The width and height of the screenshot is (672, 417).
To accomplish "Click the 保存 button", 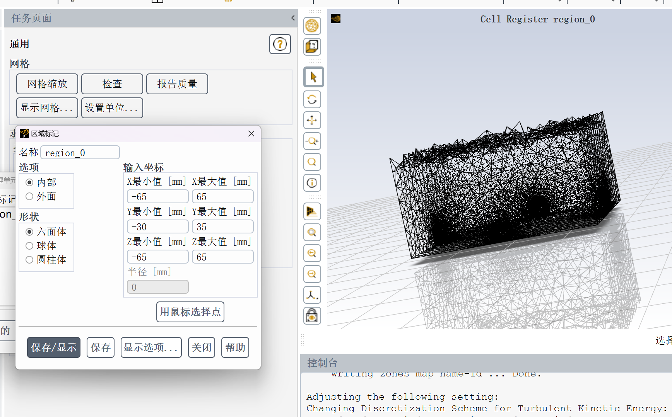I will click(101, 347).
